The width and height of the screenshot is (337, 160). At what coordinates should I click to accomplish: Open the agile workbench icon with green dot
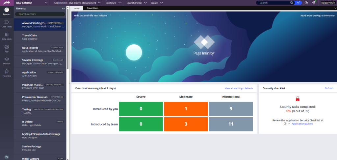tap(314, 3)
